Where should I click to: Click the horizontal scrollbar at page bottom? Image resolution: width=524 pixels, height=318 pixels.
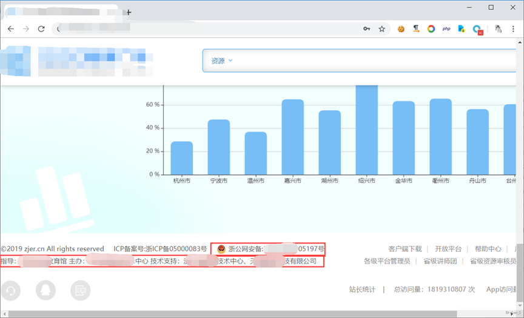click(x=243, y=314)
